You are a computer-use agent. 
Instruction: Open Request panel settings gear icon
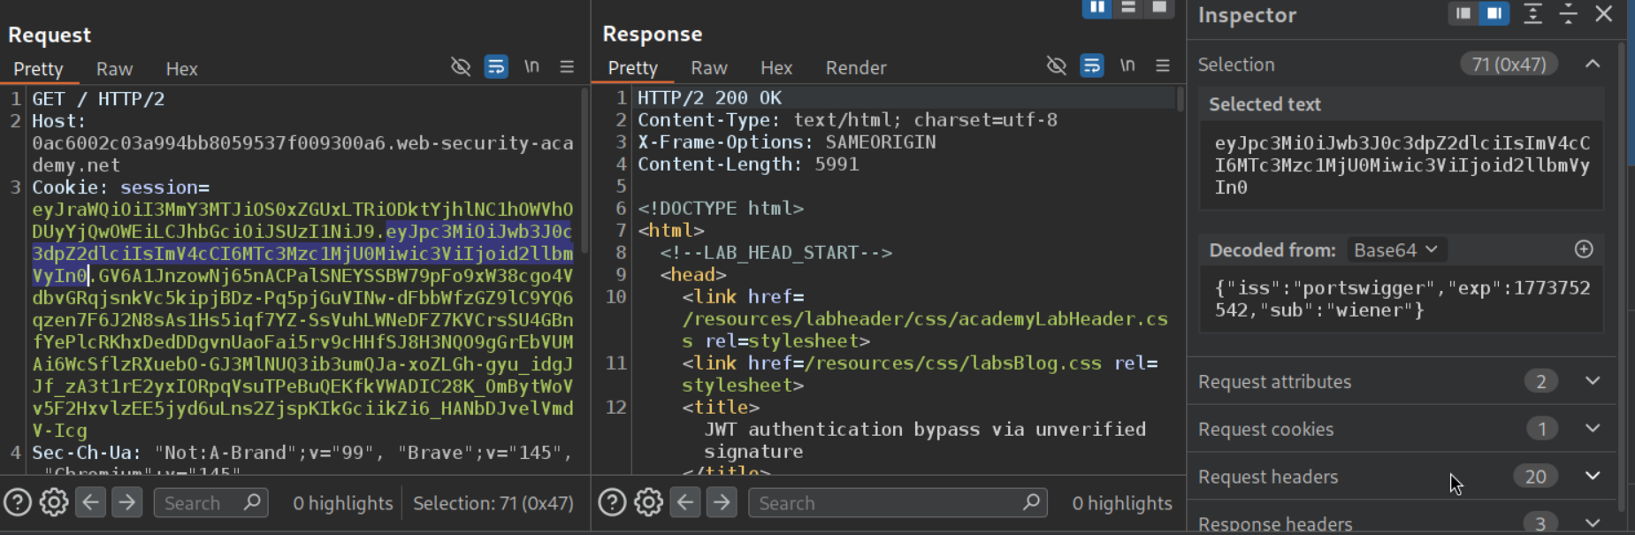tap(54, 503)
